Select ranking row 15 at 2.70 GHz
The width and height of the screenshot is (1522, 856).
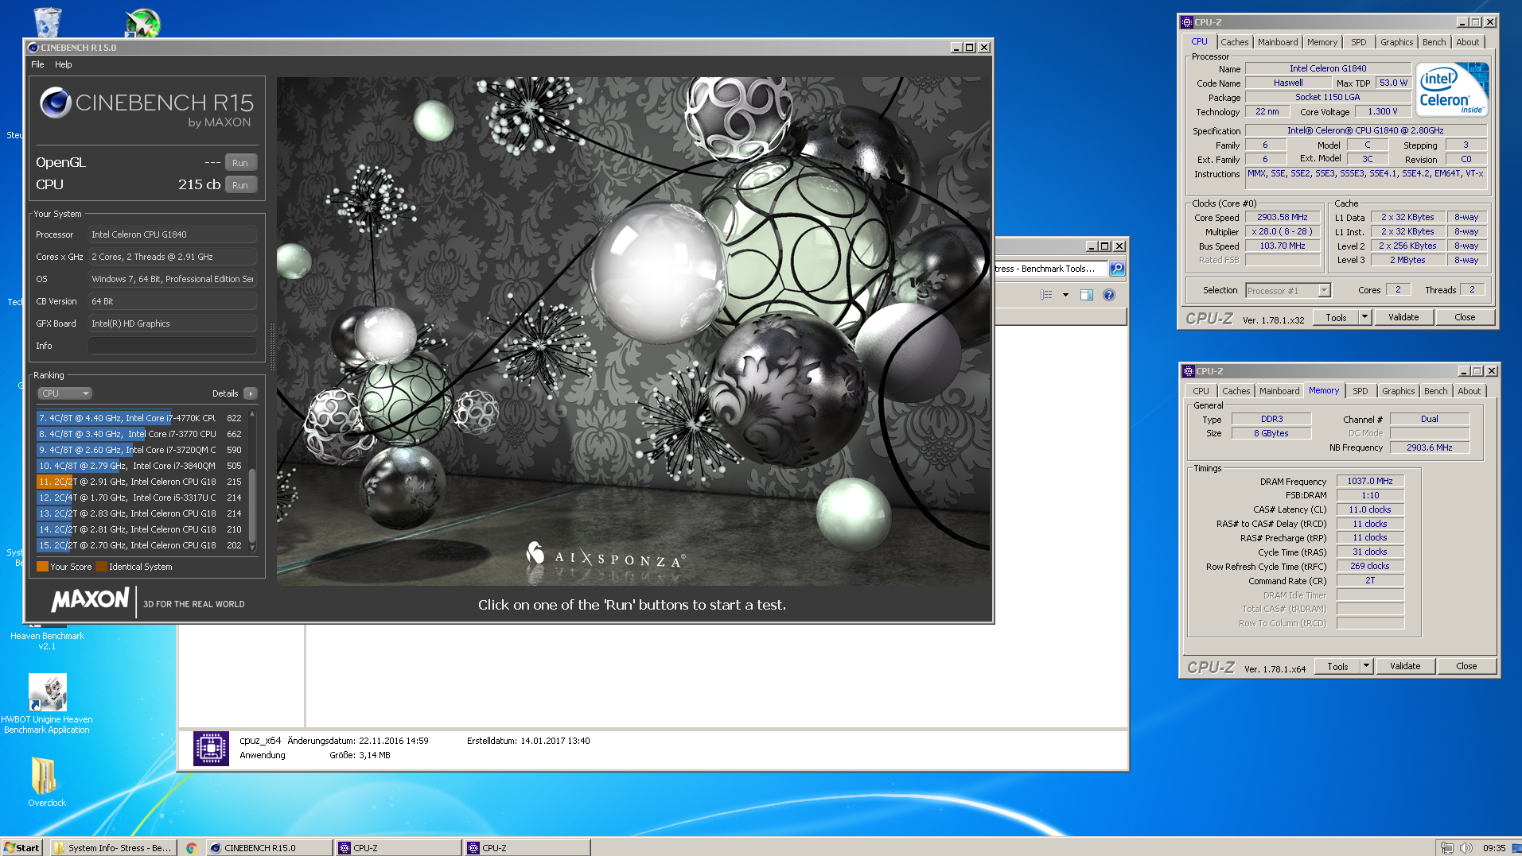point(141,545)
